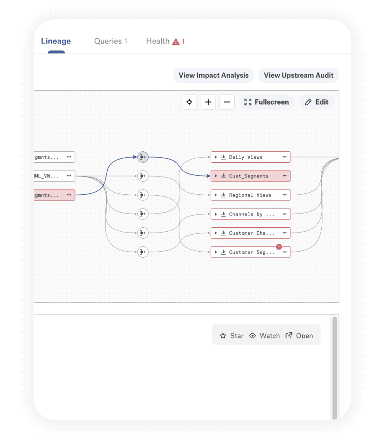Open the ellipsis options menu on Daily Views
The height and width of the screenshot is (439, 385).
(x=285, y=157)
